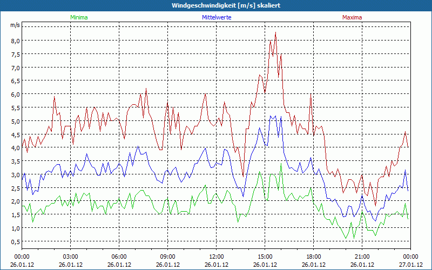The width and height of the screenshot is (432, 270).
Task: Click the highest peak of the red Maxima line
Action: pos(275,32)
